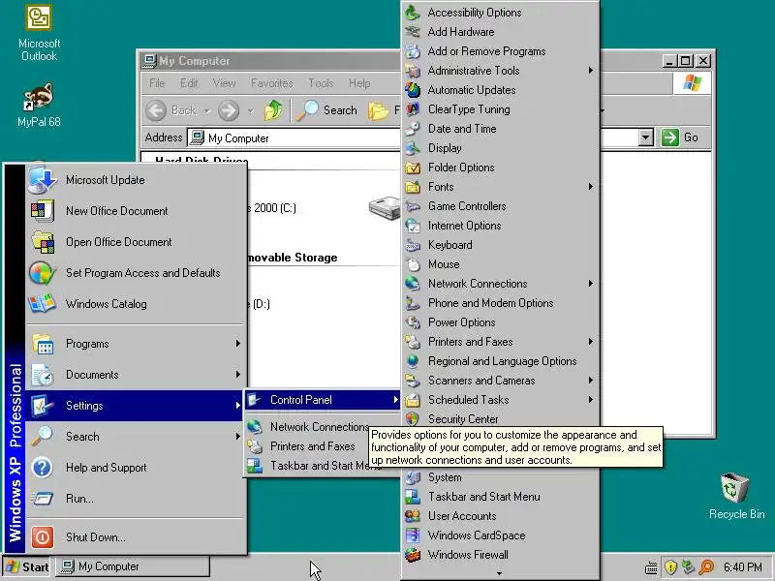Click the Mouse icon
Viewport: 775px width, 581px height.
click(x=413, y=264)
